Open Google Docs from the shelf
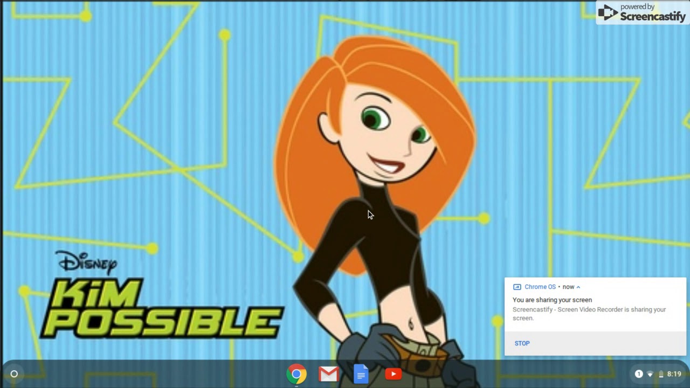The height and width of the screenshot is (388, 690). (361, 374)
